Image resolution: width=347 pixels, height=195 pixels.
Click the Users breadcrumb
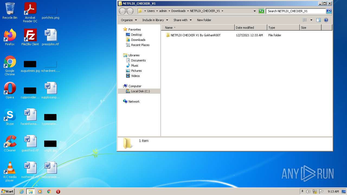coord(151,11)
